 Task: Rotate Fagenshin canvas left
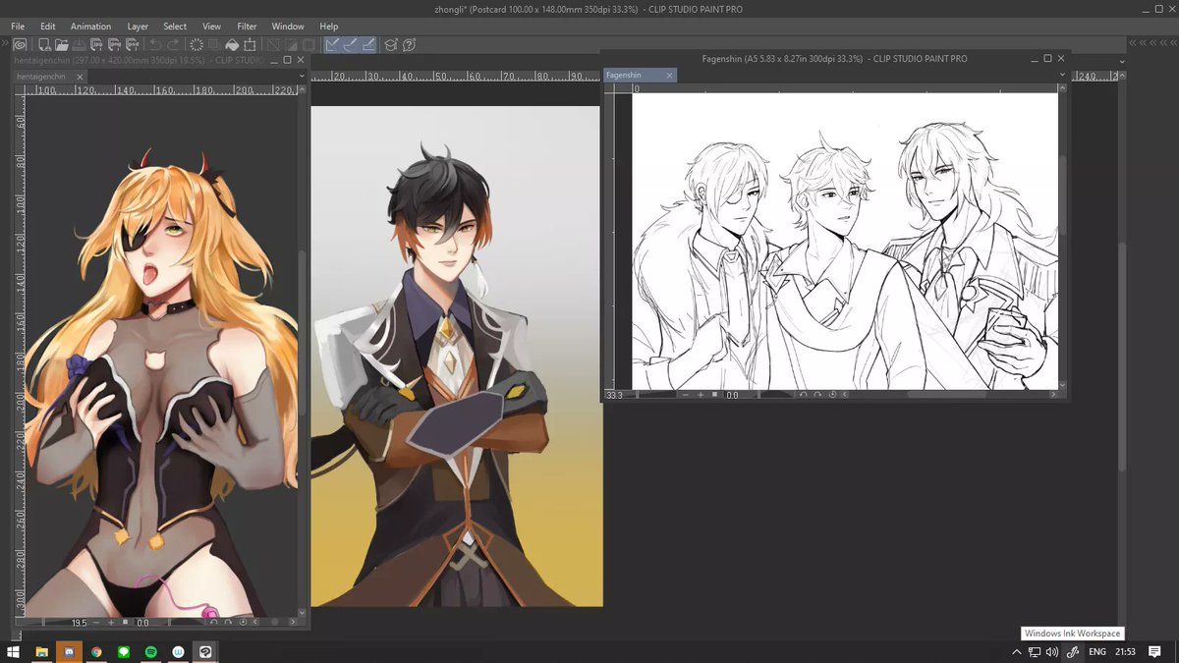coord(803,395)
